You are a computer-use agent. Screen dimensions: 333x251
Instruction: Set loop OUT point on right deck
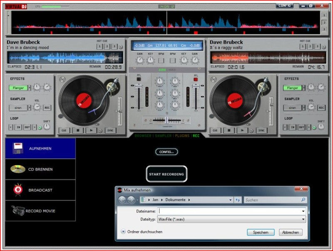[x=301, y=127]
